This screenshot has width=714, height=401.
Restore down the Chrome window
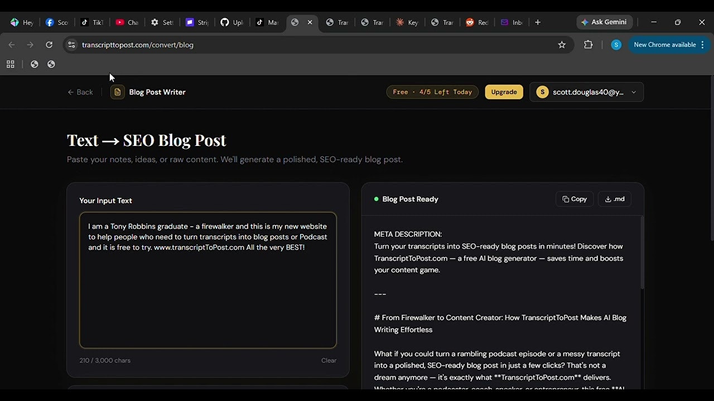click(678, 22)
